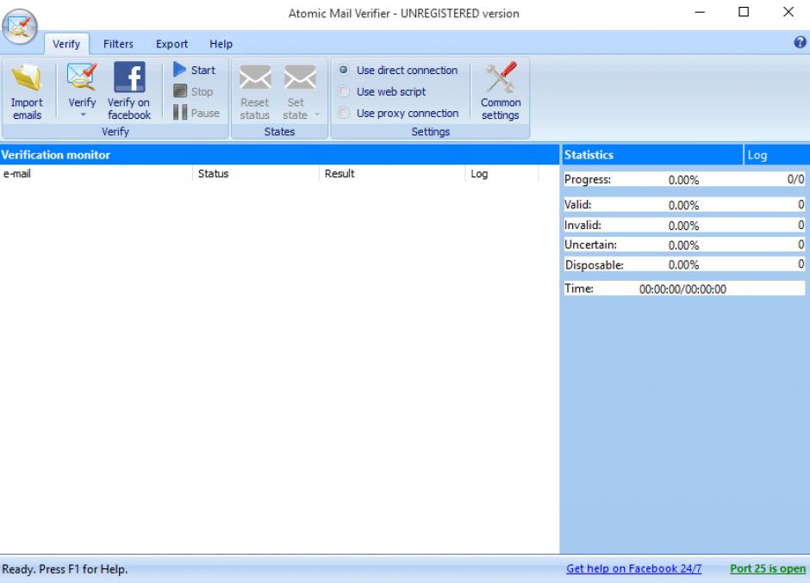Screen dimensions: 810x583
Task: Click the Uncertain 0.00% statistics row
Action: 684,245
